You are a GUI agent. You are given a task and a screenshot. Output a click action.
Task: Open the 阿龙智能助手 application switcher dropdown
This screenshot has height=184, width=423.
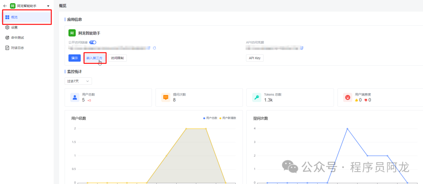[x=48, y=6]
